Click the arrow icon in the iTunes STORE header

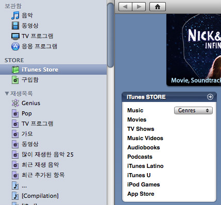pyautogui.click(x=210, y=97)
